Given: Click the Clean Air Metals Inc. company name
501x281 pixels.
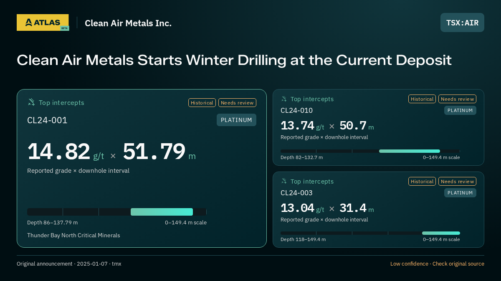Looking at the screenshot, I should point(128,23).
